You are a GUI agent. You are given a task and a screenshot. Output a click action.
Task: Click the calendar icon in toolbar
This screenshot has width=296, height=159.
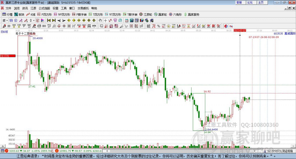[x=127, y=20]
